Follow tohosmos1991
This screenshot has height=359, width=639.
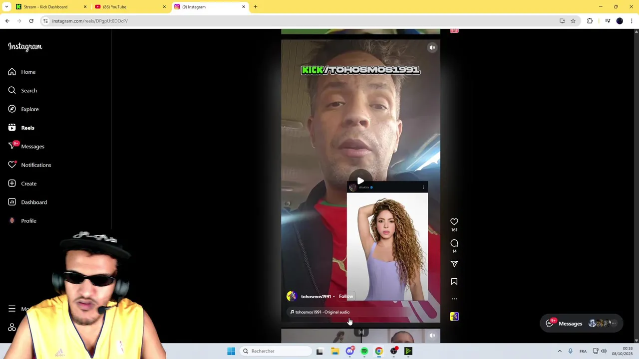[346, 296]
